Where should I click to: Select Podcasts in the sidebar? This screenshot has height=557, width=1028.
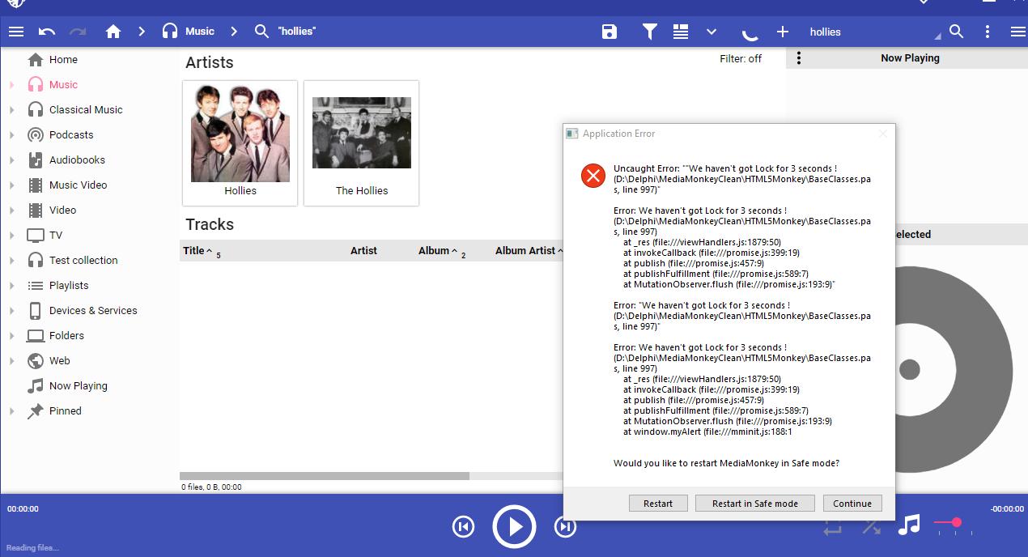click(71, 134)
